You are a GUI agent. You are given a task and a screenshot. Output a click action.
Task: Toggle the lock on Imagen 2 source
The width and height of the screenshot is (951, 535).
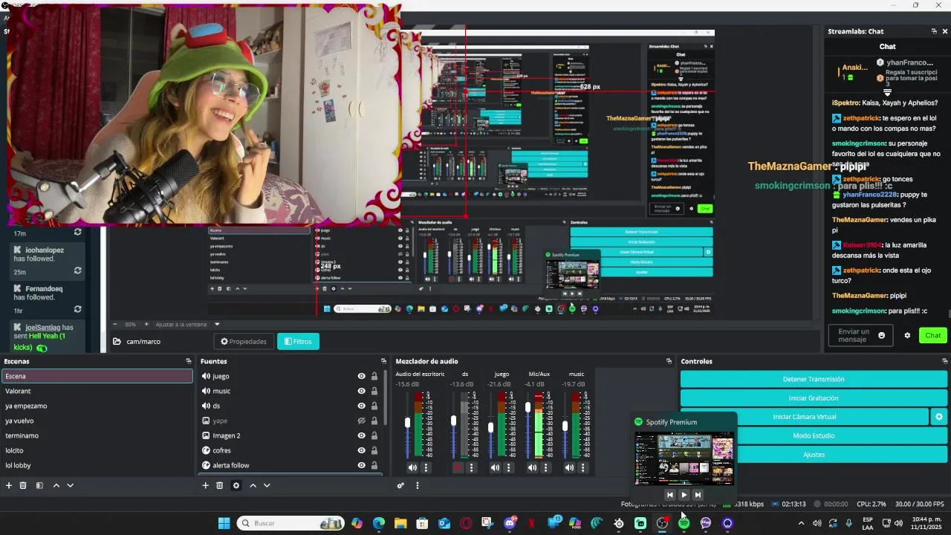tap(374, 435)
